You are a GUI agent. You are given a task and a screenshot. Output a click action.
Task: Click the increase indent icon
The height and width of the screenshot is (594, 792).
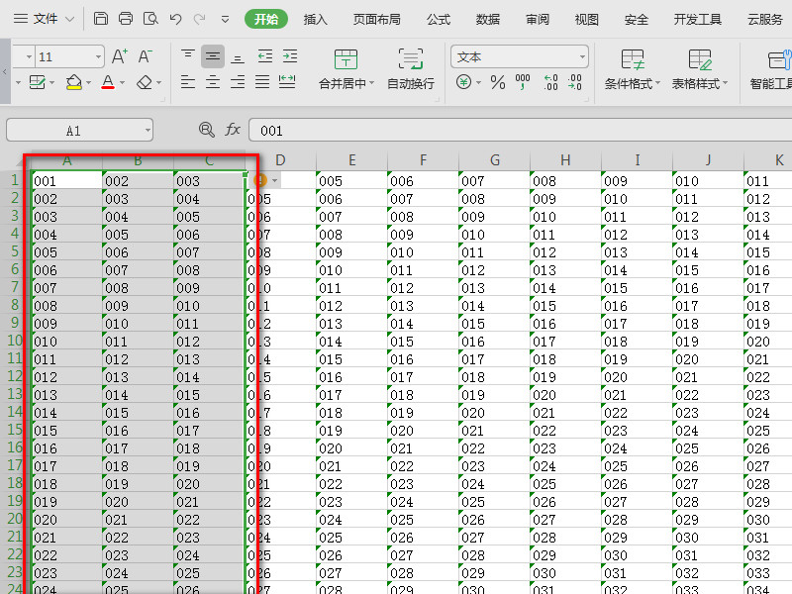coord(290,56)
